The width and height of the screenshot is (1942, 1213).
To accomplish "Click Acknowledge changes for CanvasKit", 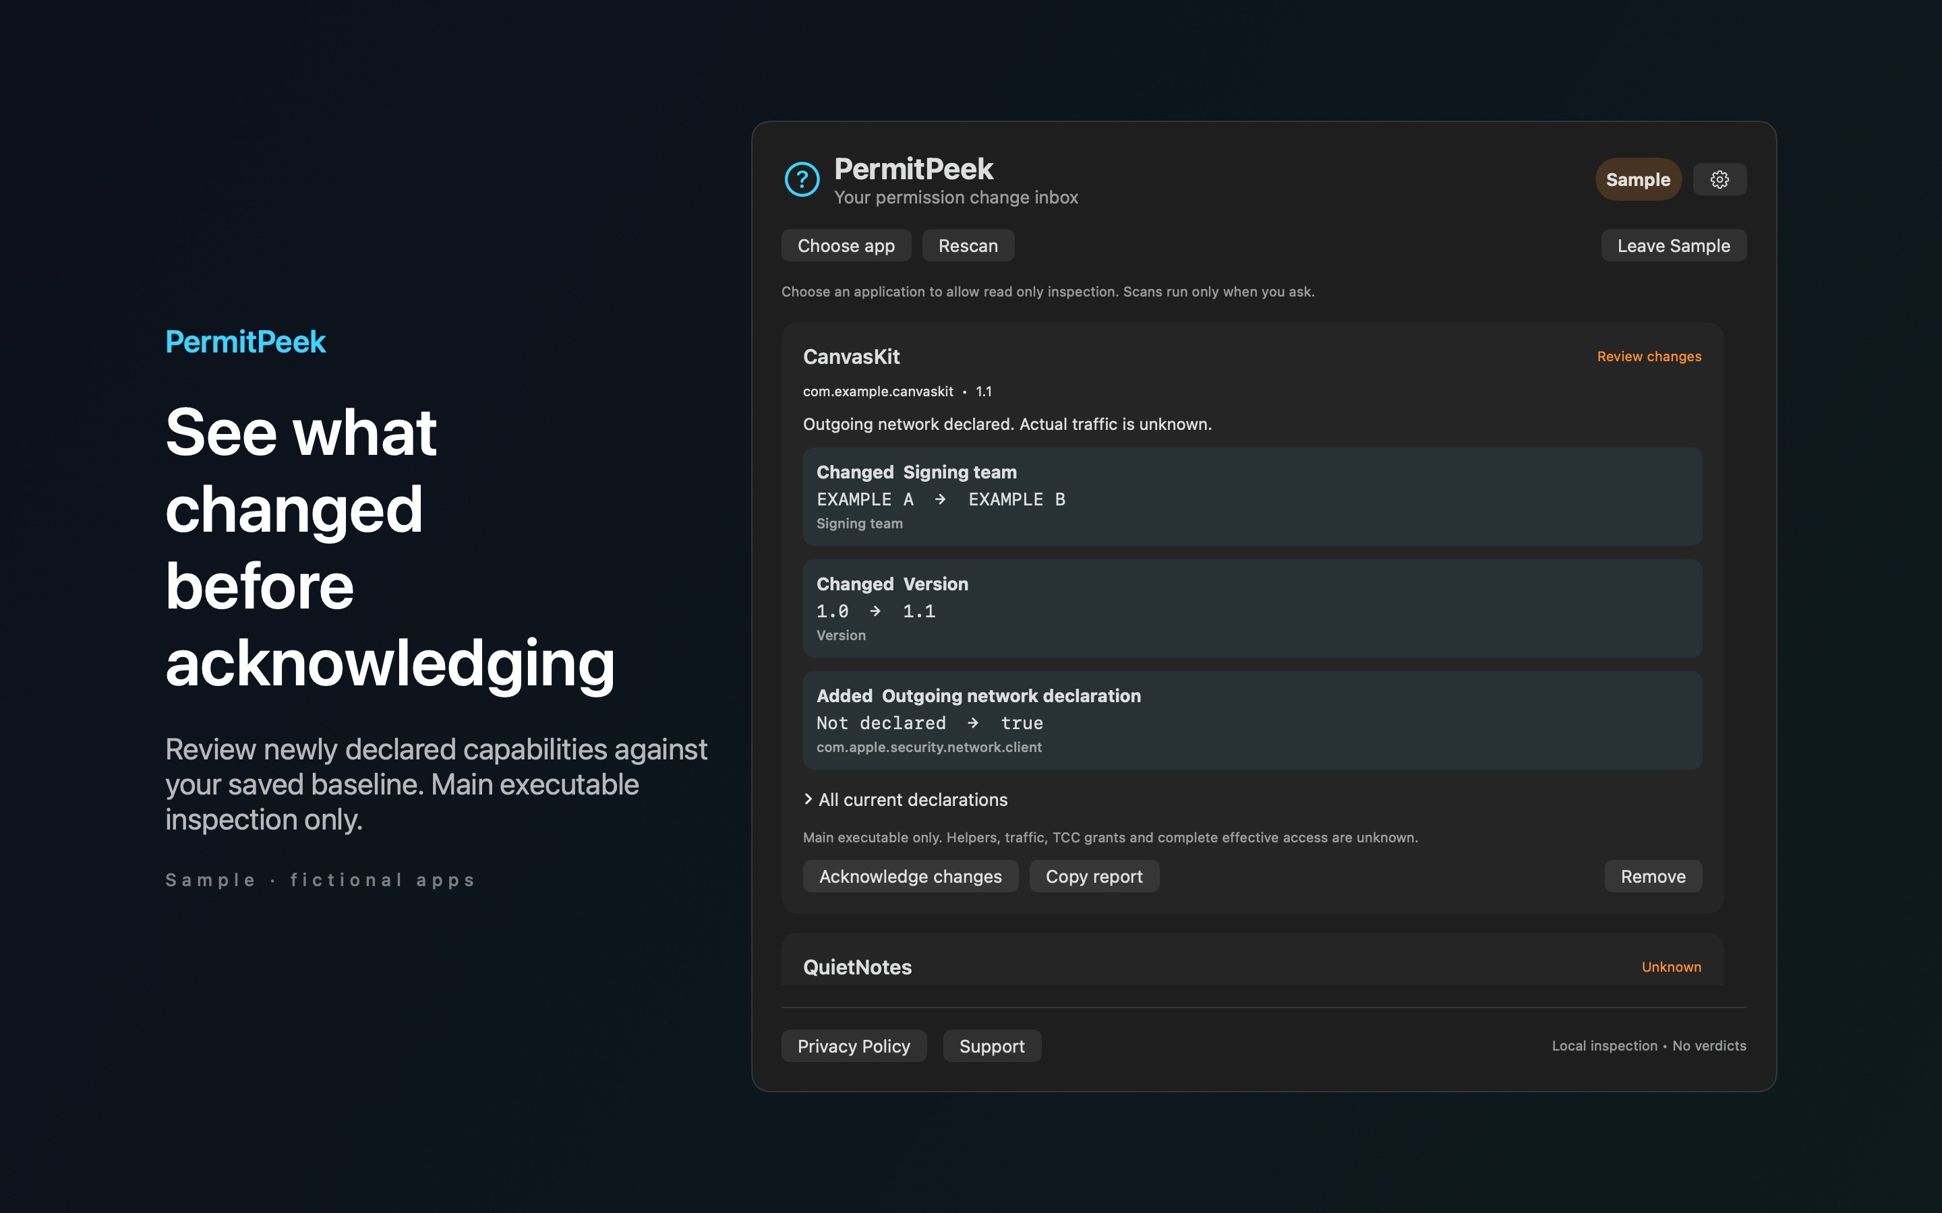I will 910,876.
